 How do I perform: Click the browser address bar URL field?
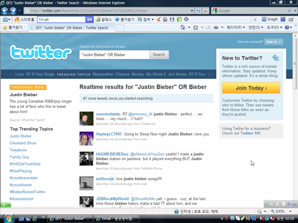pyautogui.click(x=108, y=11)
